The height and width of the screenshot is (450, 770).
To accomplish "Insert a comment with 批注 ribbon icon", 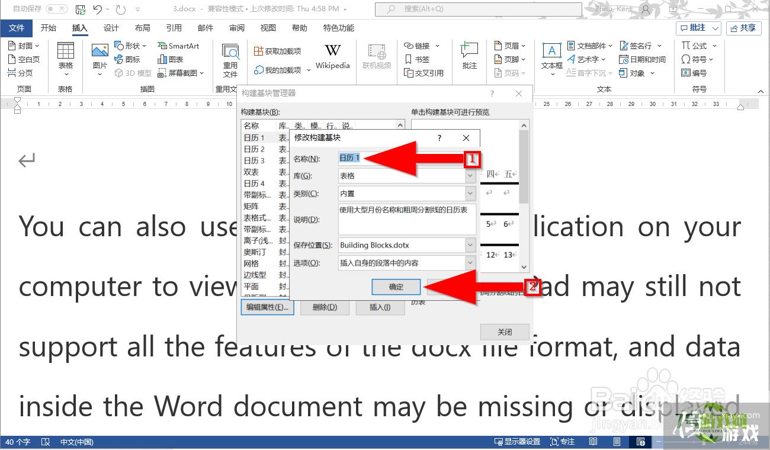I will 469,57.
